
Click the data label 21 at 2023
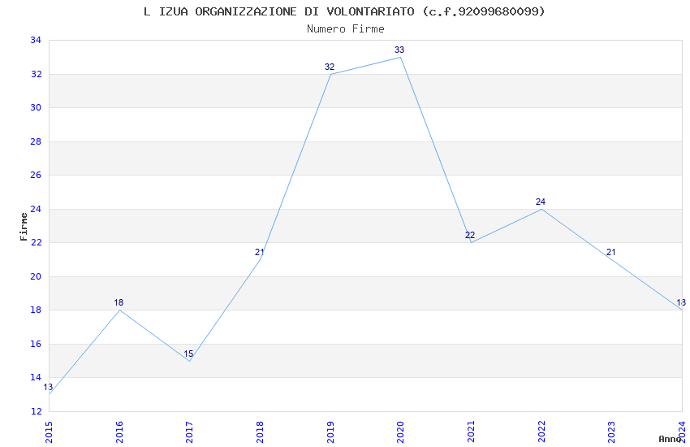(610, 252)
